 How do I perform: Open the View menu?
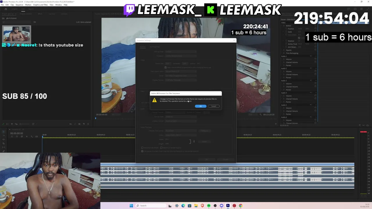tap(51, 5)
